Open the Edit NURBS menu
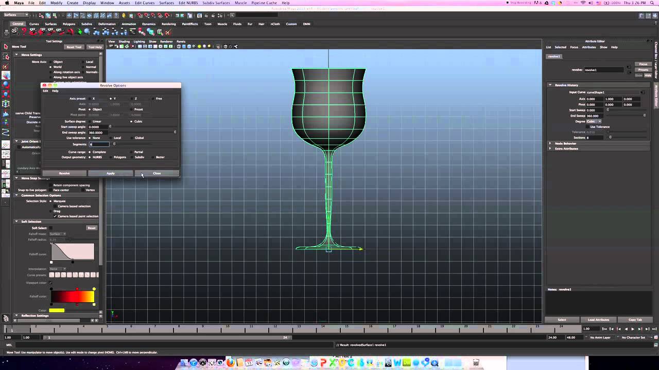 (187, 3)
